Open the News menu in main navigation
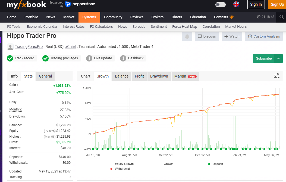 51,17
